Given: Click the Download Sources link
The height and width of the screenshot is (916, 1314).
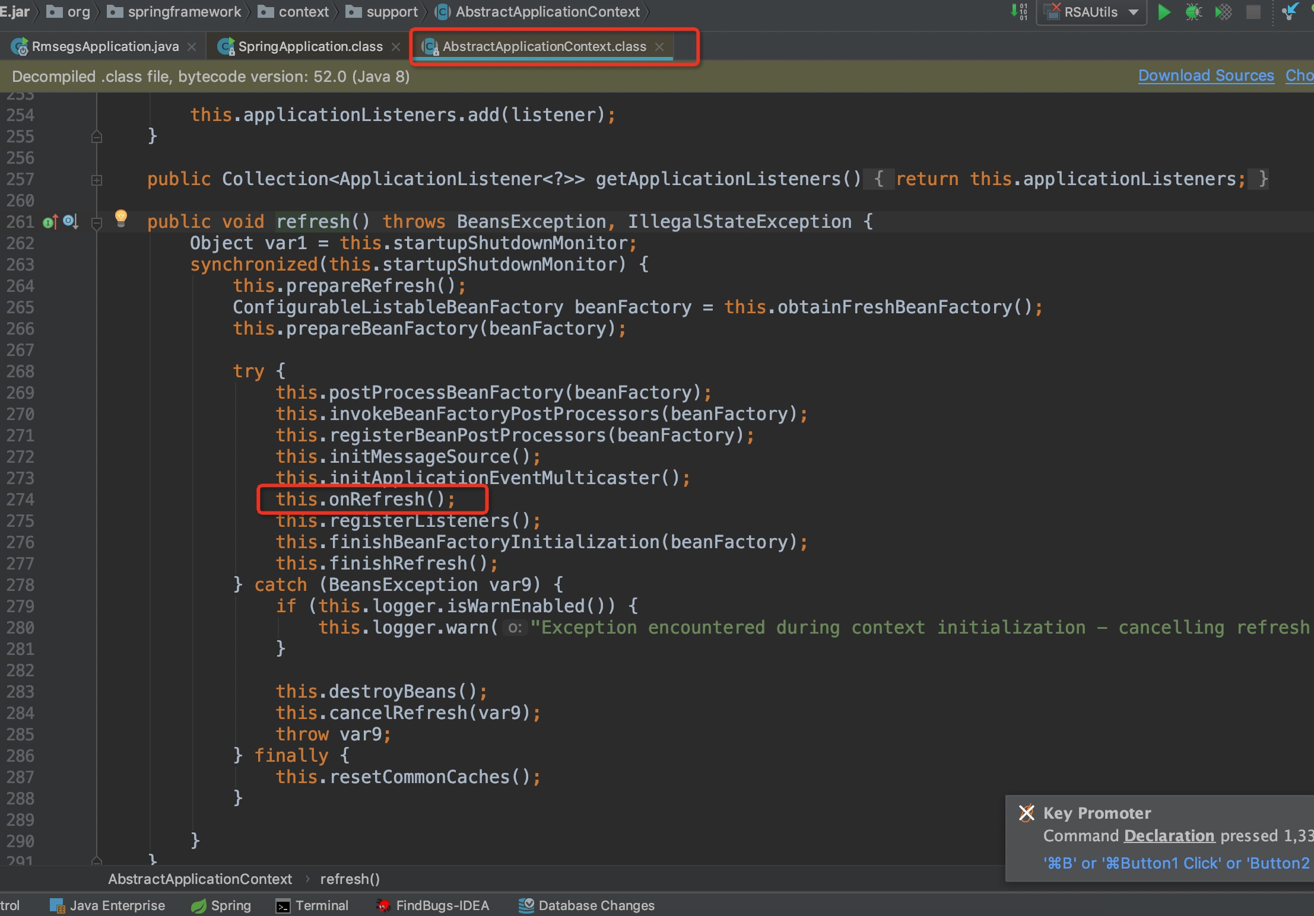Looking at the screenshot, I should click(1205, 76).
